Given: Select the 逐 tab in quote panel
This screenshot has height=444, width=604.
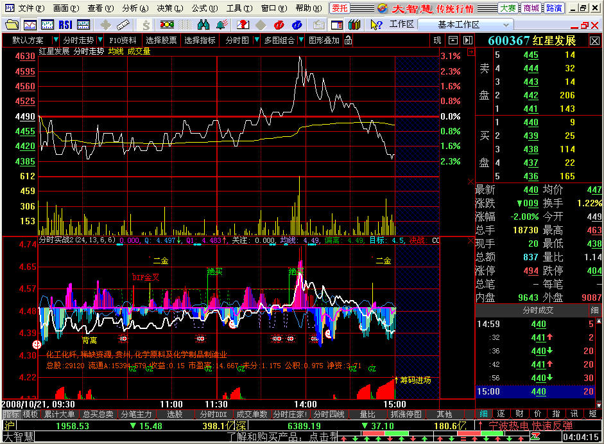Looking at the screenshot, I should pyautogui.click(x=501, y=414).
